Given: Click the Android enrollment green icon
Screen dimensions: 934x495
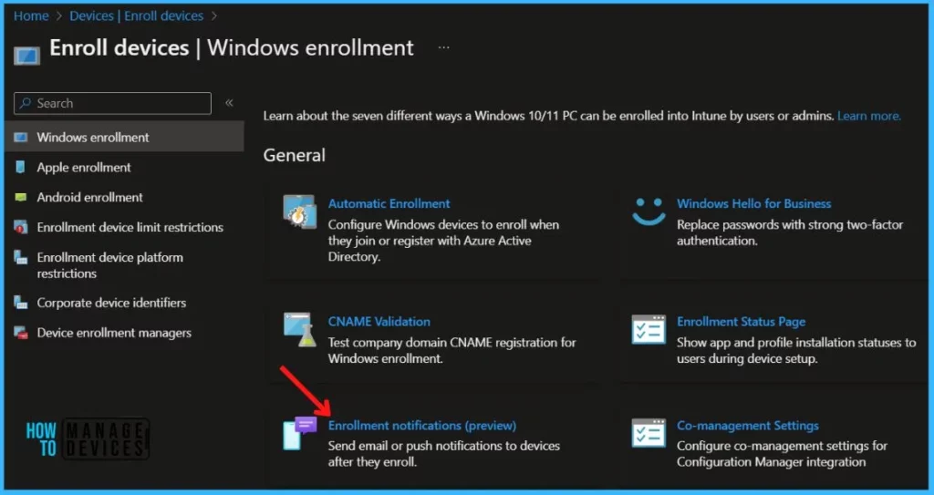Looking at the screenshot, I should (x=21, y=197).
